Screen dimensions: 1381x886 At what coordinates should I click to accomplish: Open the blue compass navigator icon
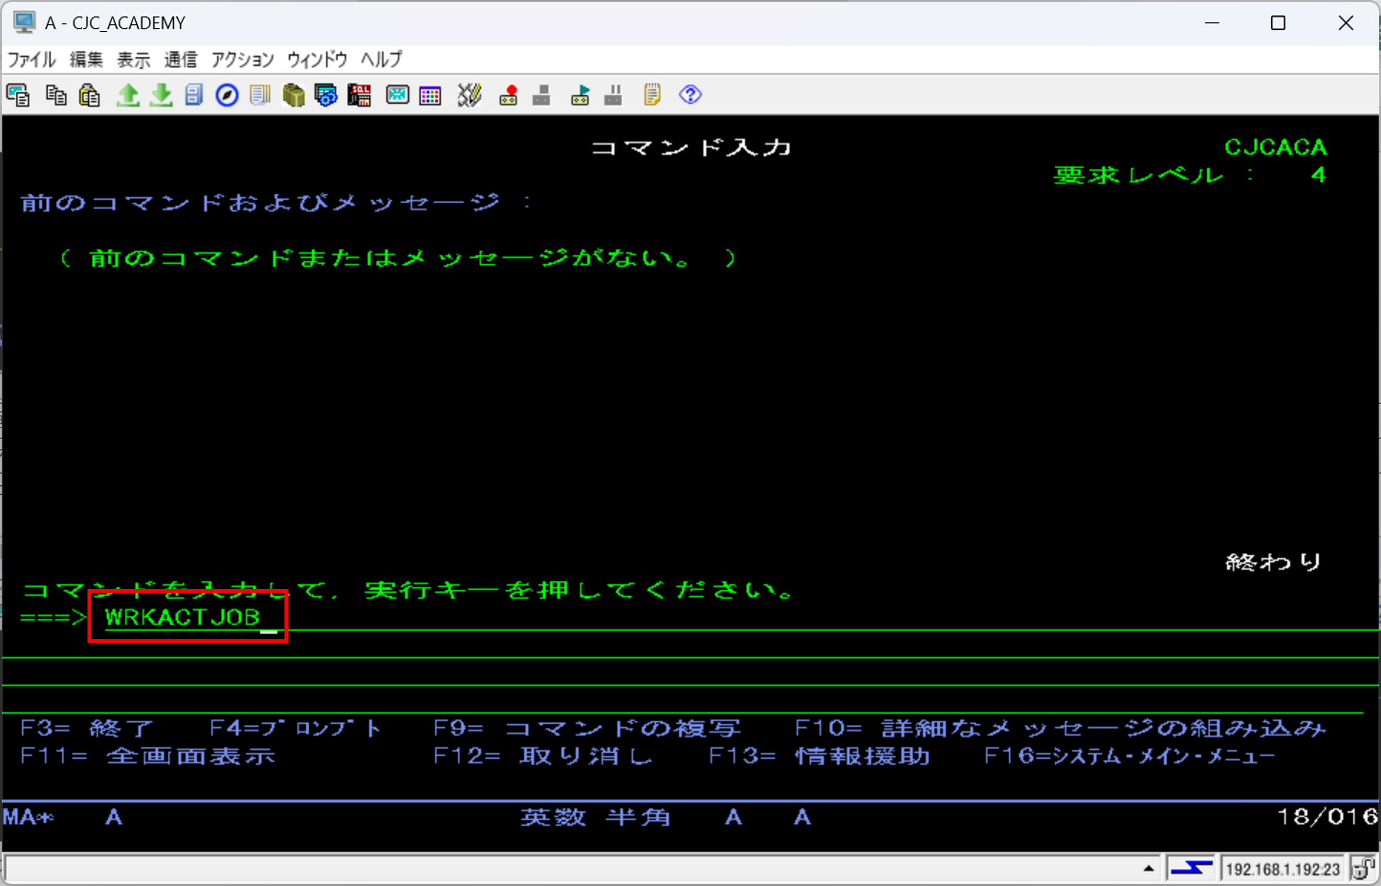click(x=227, y=95)
